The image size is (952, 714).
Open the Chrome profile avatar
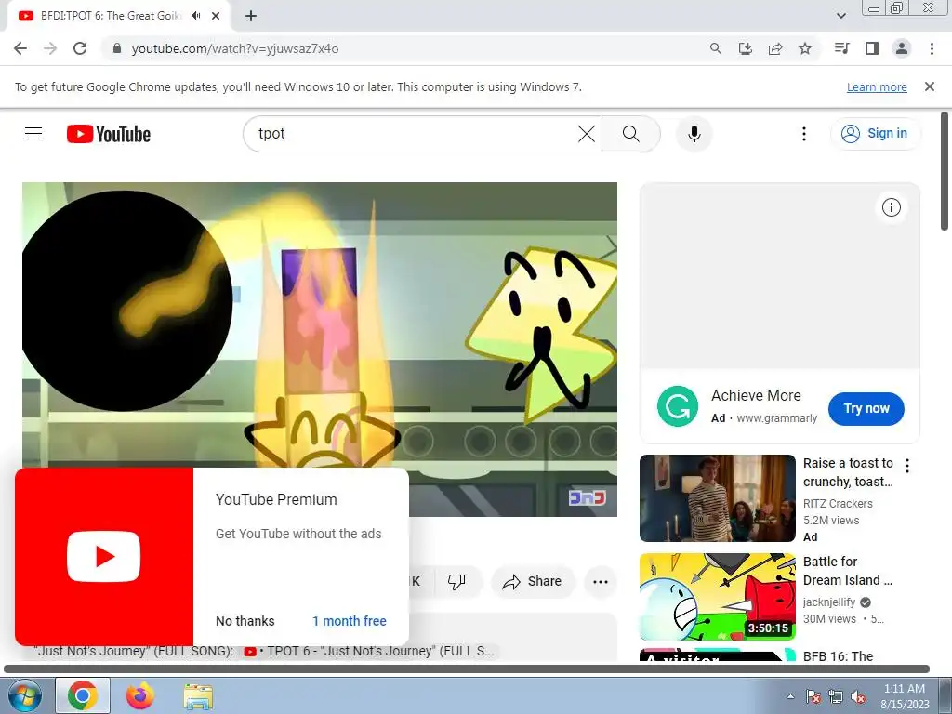tap(902, 48)
